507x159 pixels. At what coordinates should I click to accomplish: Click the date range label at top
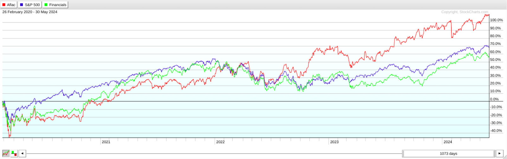tap(30, 12)
